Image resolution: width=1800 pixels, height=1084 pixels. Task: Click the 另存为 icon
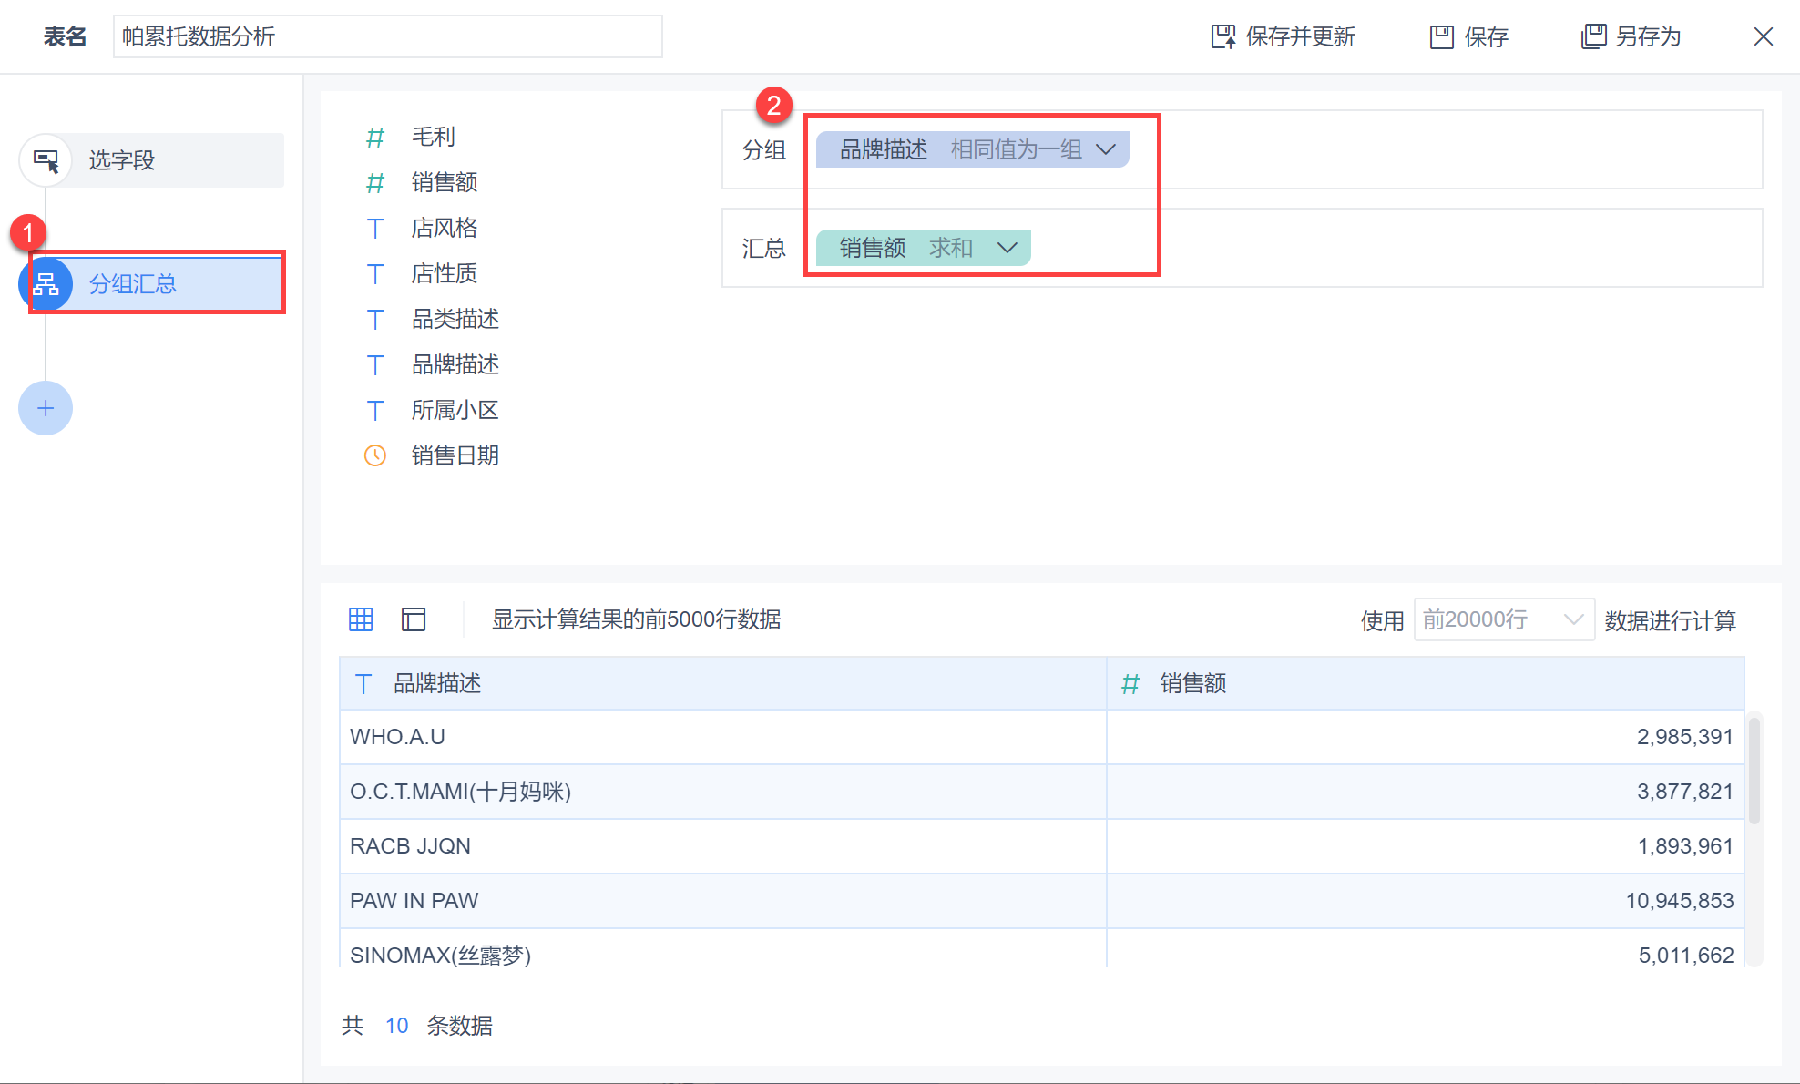pyautogui.click(x=1593, y=36)
